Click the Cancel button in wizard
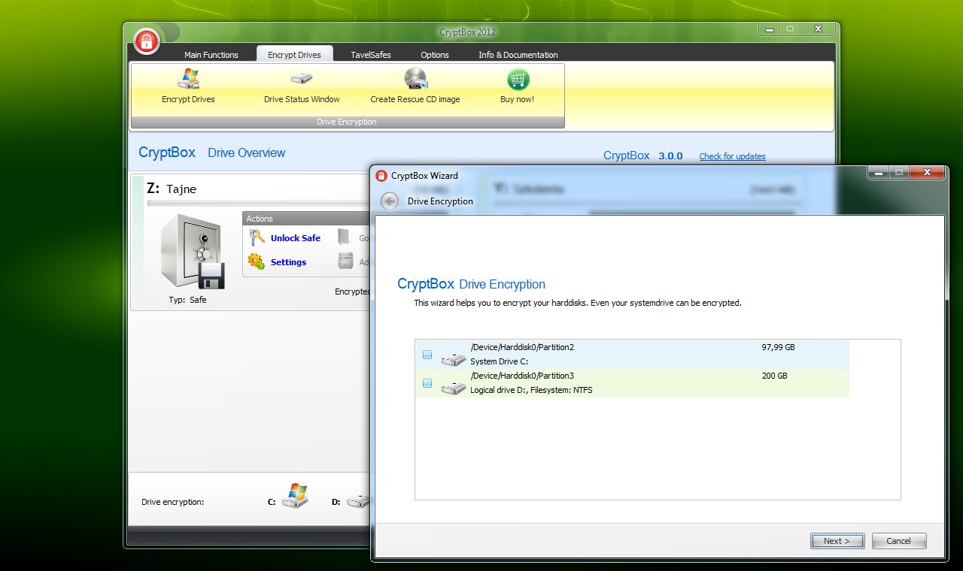This screenshot has width=963, height=571. coord(899,541)
